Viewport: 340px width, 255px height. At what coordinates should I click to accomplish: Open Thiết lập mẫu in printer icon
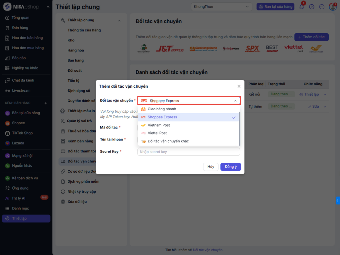click(x=63, y=111)
